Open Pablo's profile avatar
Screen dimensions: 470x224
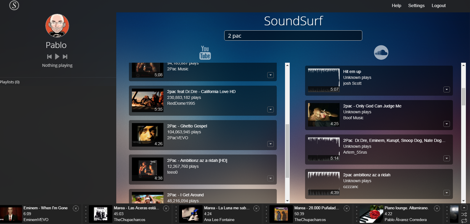click(x=57, y=26)
